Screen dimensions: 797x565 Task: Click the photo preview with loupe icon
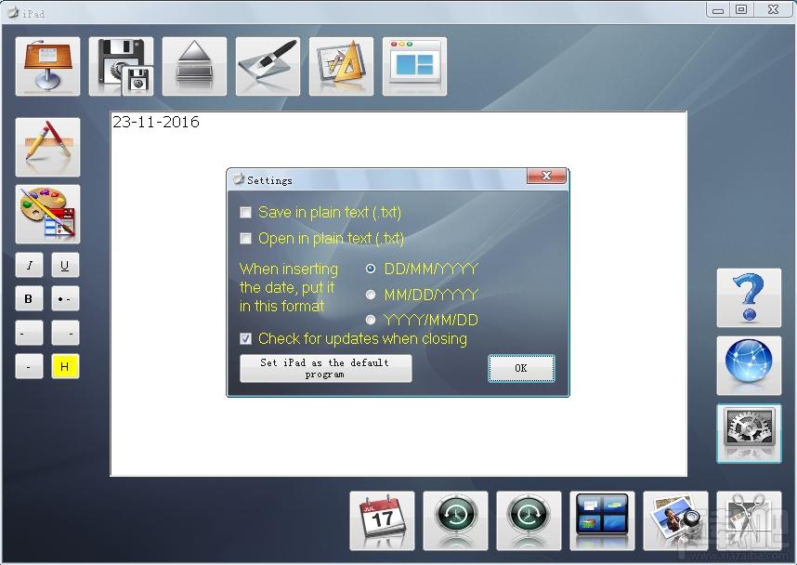(x=675, y=520)
